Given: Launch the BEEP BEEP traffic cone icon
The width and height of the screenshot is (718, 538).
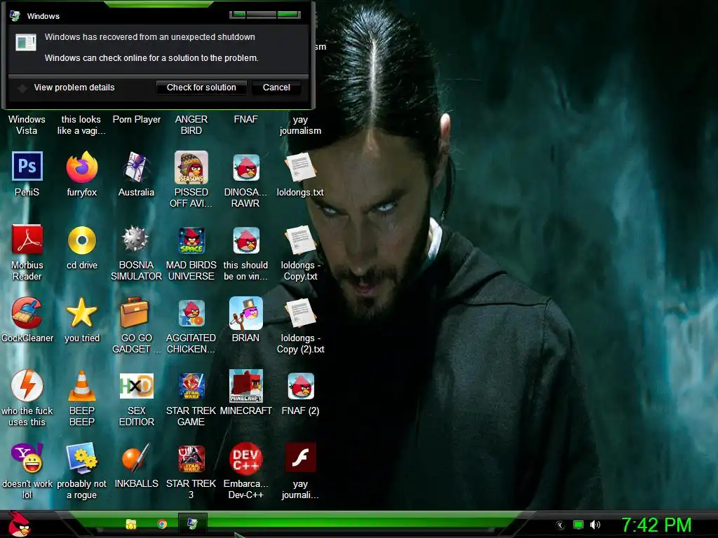Looking at the screenshot, I should point(82,386).
